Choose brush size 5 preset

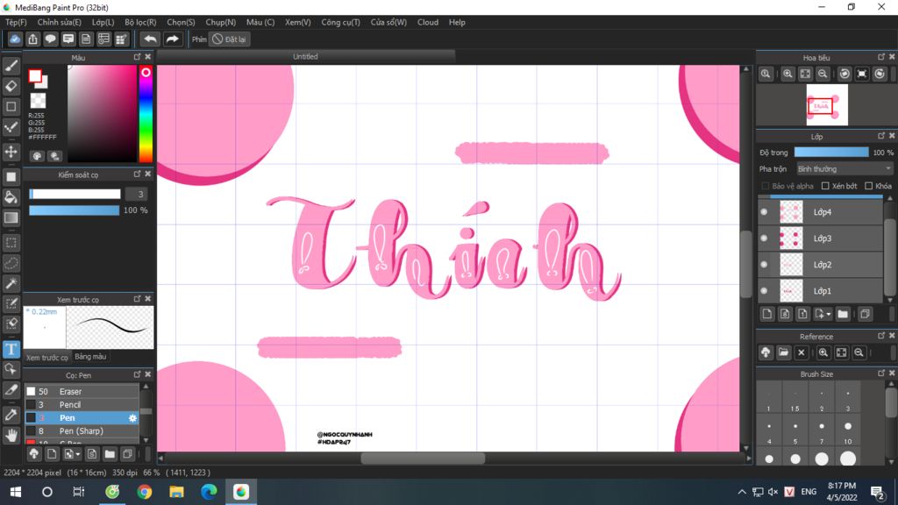click(795, 430)
